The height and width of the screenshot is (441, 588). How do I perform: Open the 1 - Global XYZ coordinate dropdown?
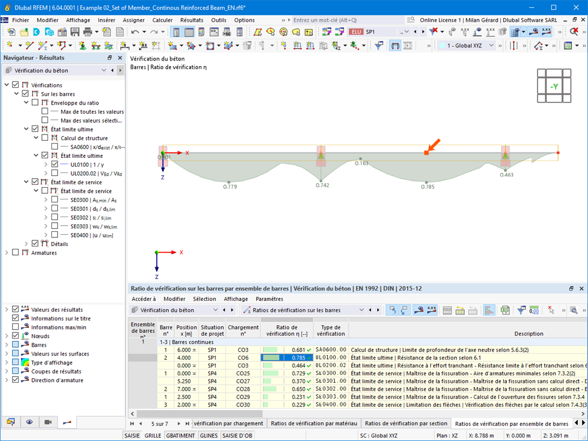click(x=491, y=45)
